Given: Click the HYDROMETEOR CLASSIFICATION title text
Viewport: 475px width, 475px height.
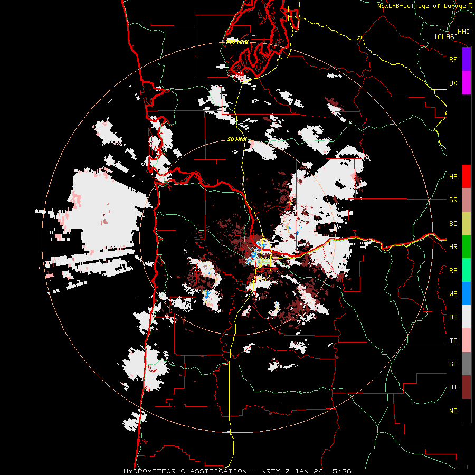Looking at the screenshot, I should click(x=185, y=471).
